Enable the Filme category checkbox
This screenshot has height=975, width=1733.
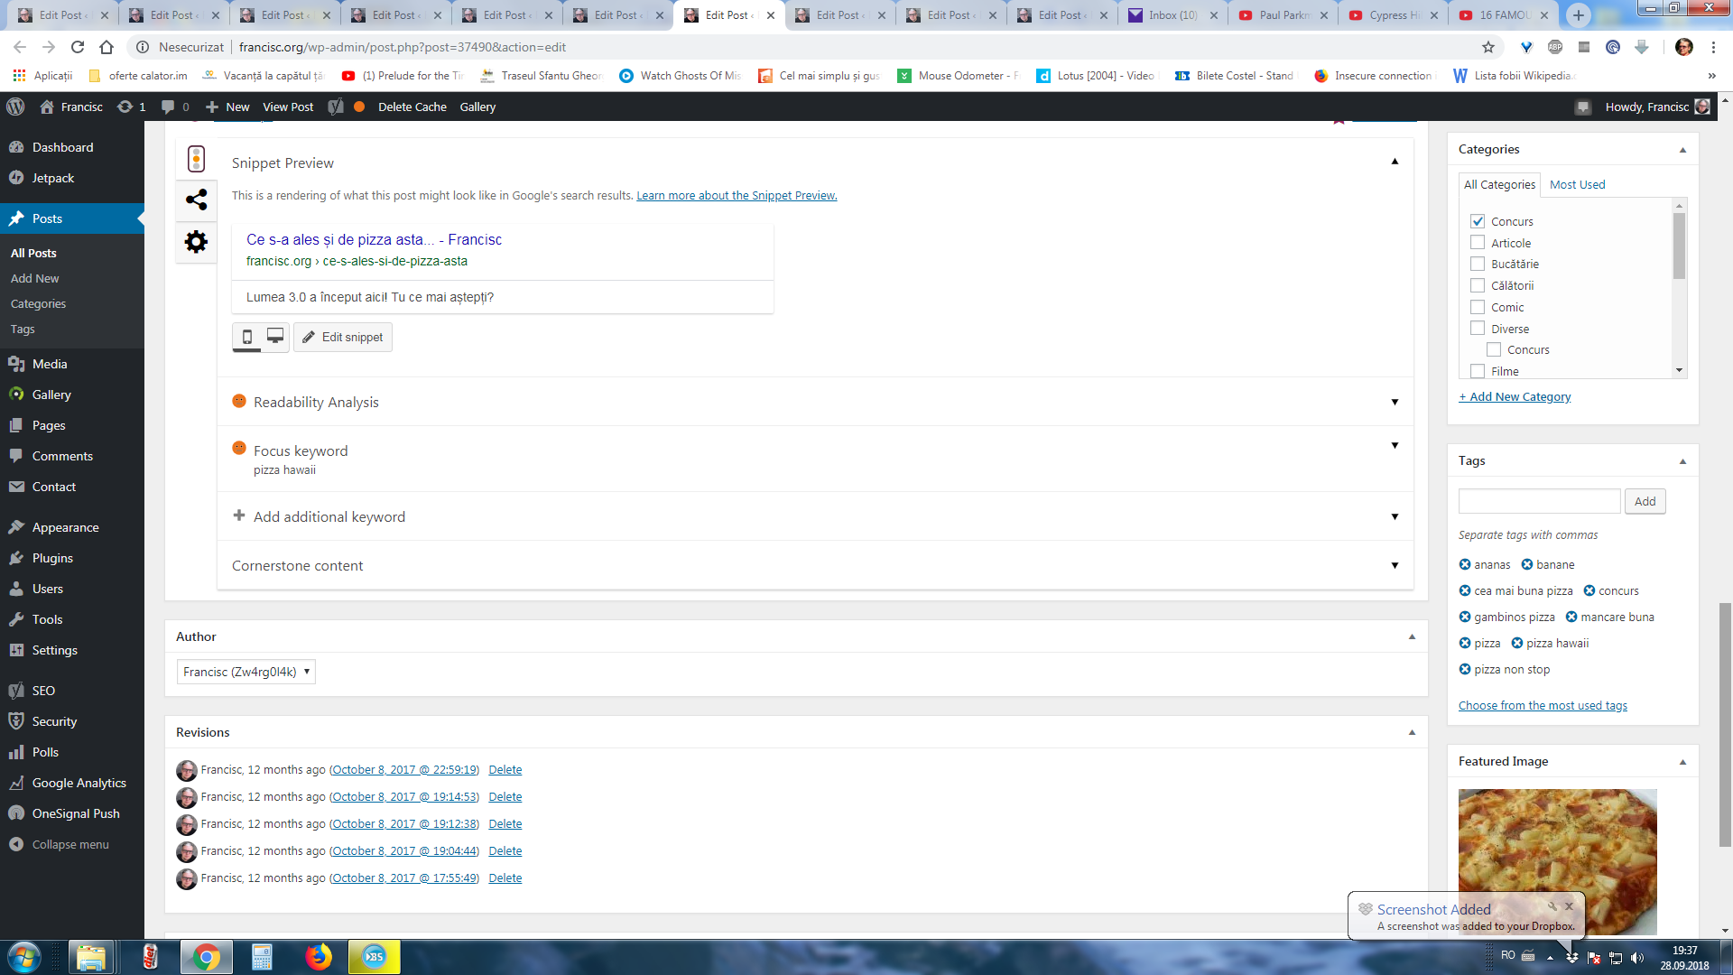1478,371
